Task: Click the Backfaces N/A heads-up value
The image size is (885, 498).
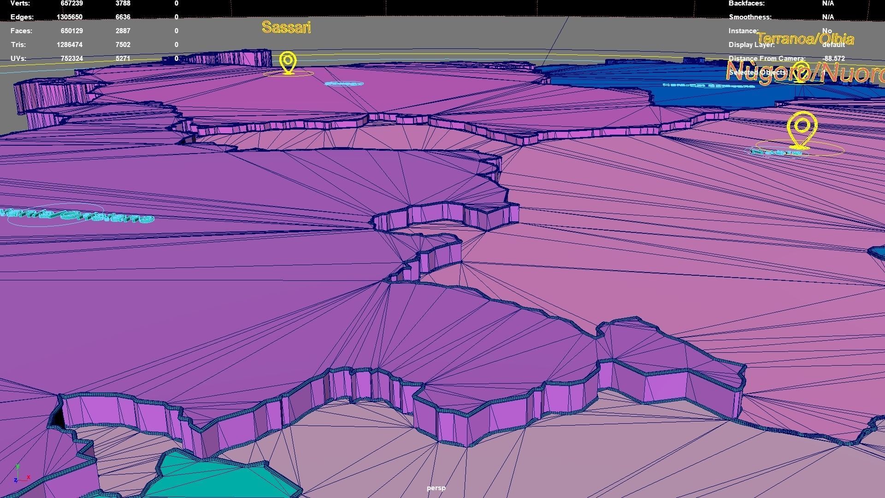Action: click(828, 3)
